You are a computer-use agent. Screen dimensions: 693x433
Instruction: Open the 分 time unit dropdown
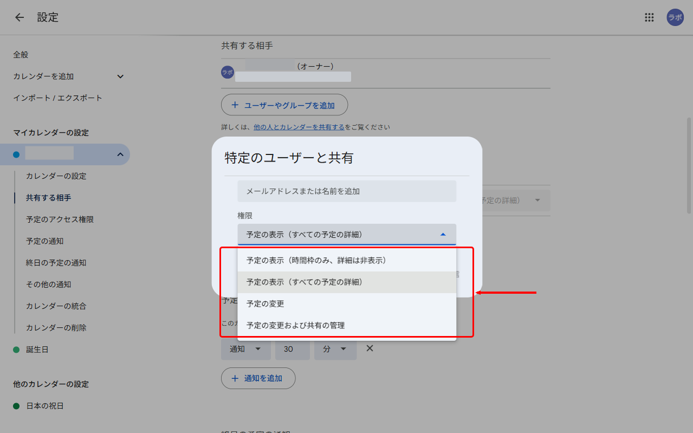click(x=335, y=349)
